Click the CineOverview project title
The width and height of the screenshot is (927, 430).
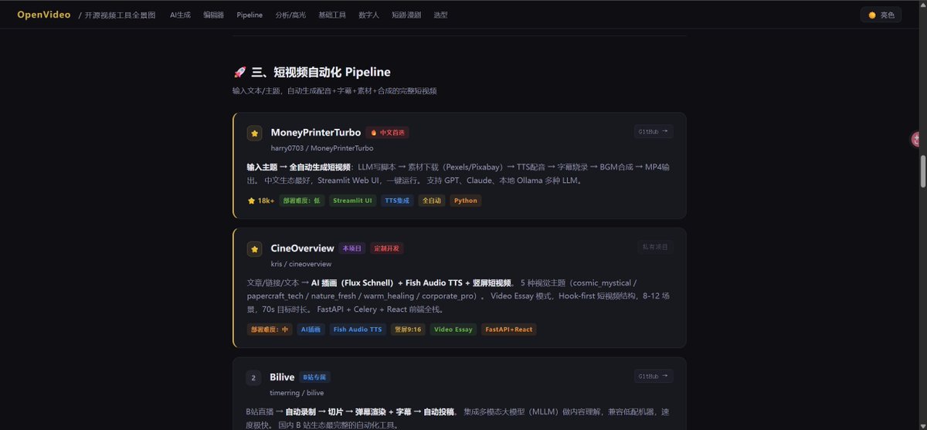point(302,248)
